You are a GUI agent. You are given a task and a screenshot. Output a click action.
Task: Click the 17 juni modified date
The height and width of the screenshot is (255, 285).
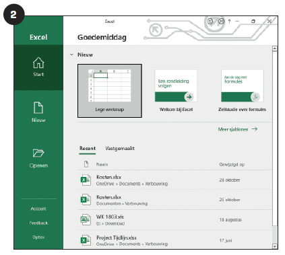click(x=226, y=240)
